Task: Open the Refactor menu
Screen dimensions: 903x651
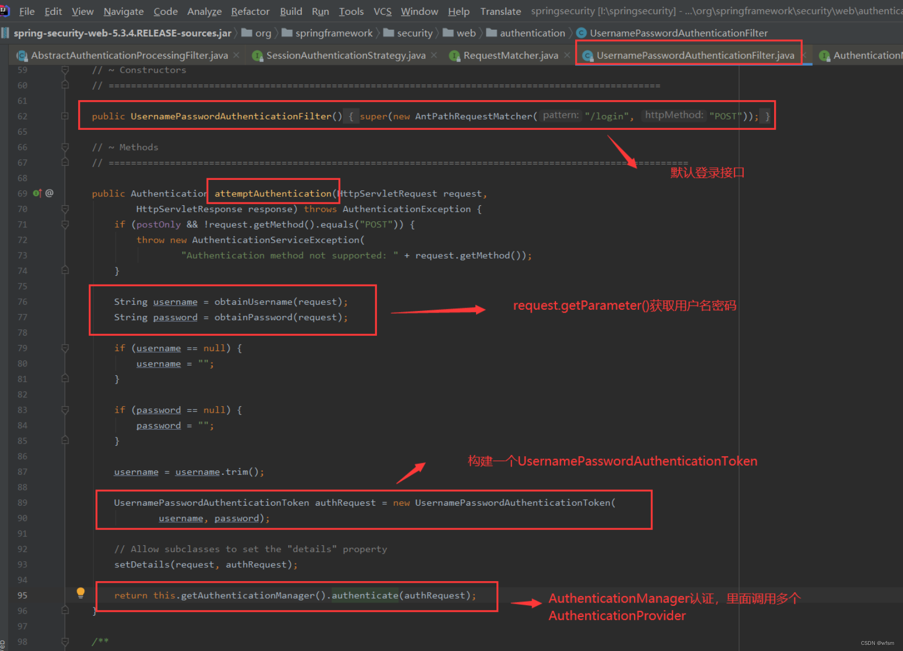Action: [250, 11]
